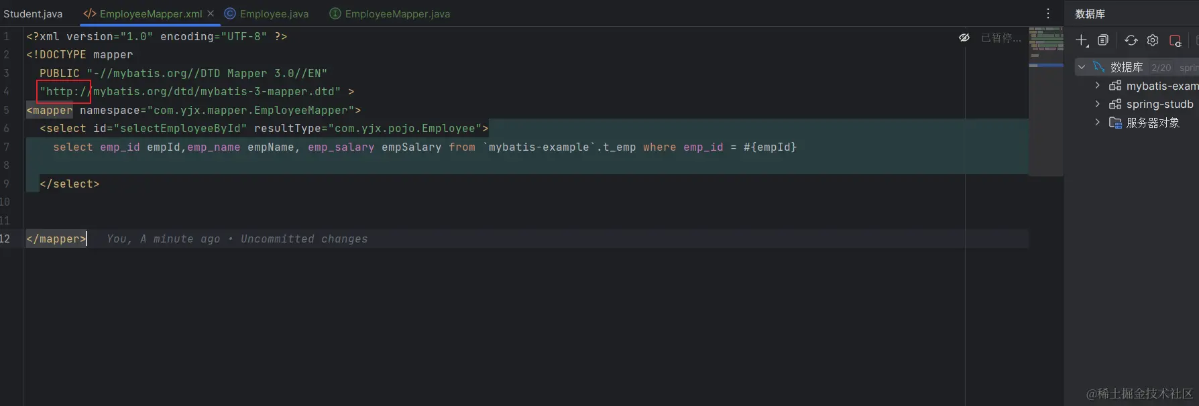Image resolution: width=1199 pixels, height=406 pixels.
Task: Open the Student.java editor tab
Action: click(x=33, y=13)
